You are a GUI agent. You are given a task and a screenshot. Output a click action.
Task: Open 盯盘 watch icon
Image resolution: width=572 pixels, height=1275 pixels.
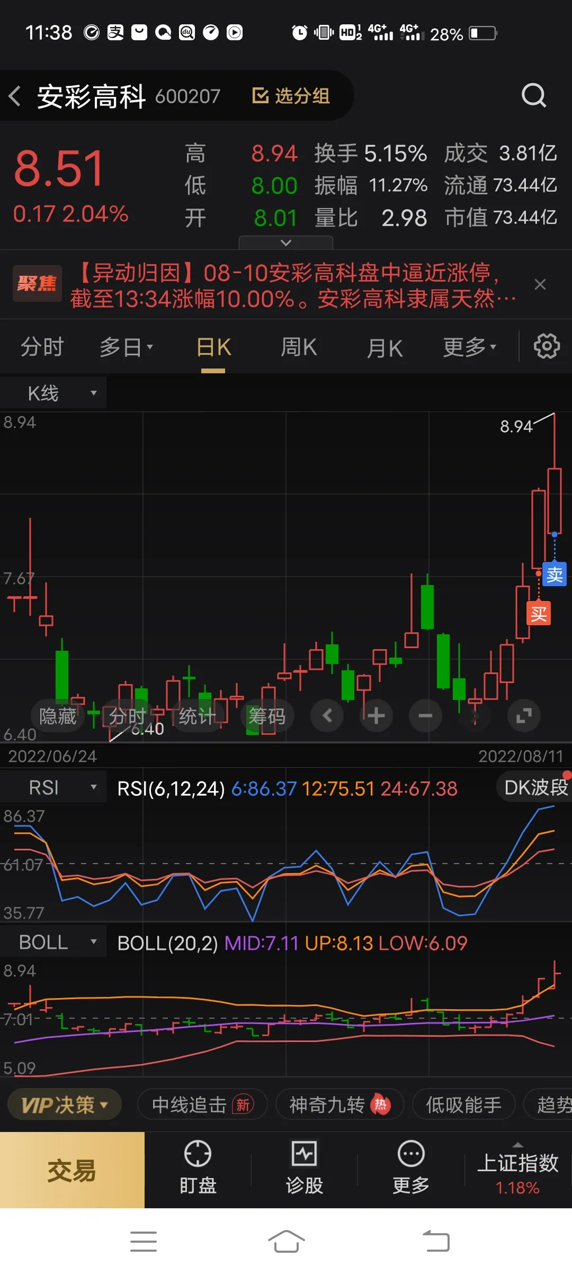click(x=198, y=1168)
